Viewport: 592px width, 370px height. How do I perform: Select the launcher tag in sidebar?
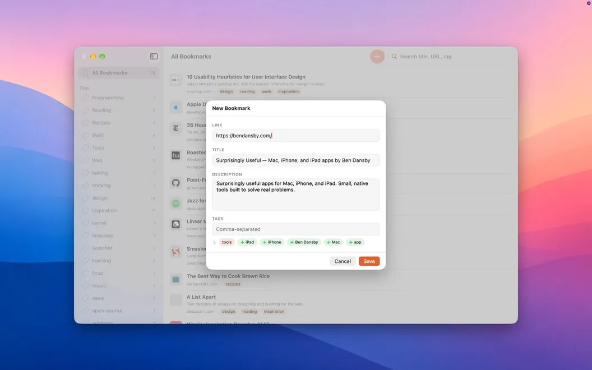(118, 248)
